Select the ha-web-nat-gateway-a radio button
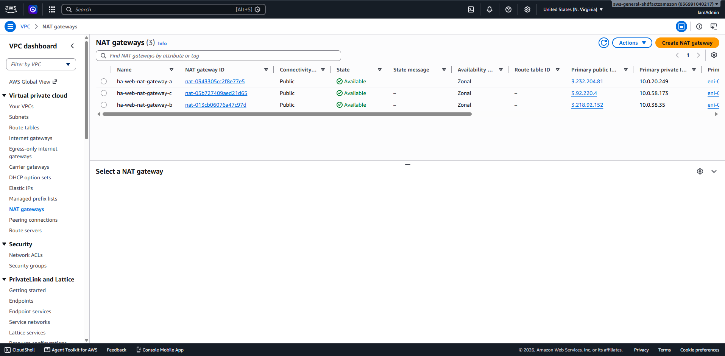 tap(104, 81)
